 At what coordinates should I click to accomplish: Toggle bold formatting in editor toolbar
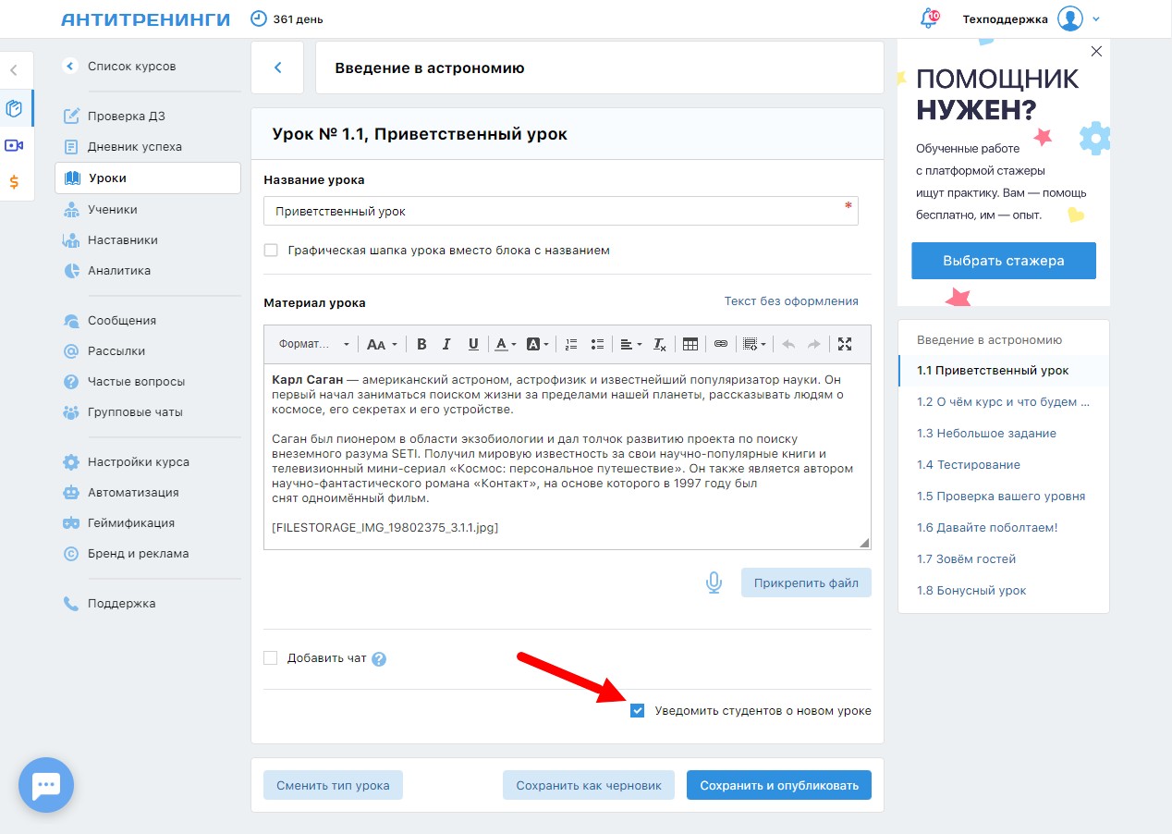click(x=421, y=344)
